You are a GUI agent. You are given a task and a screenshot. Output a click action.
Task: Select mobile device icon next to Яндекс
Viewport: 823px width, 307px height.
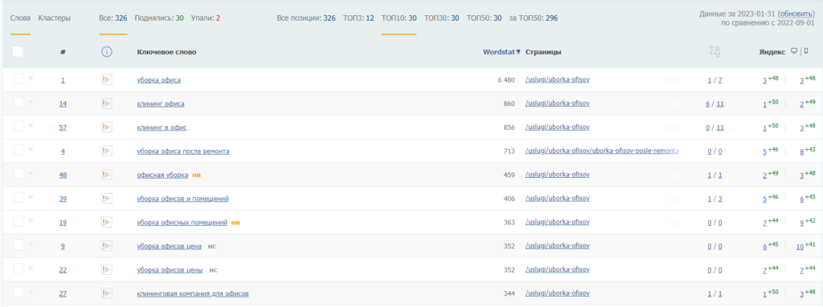(x=806, y=50)
